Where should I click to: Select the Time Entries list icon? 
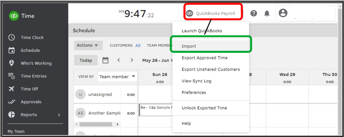[x=11, y=76]
